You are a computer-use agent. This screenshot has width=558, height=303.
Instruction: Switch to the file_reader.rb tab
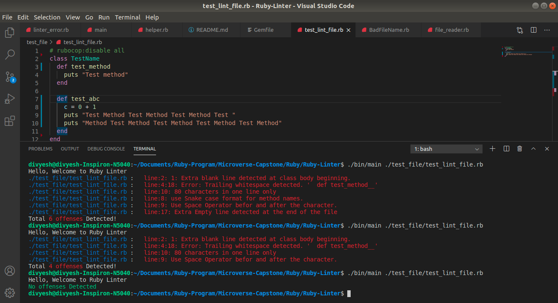tap(452, 30)
